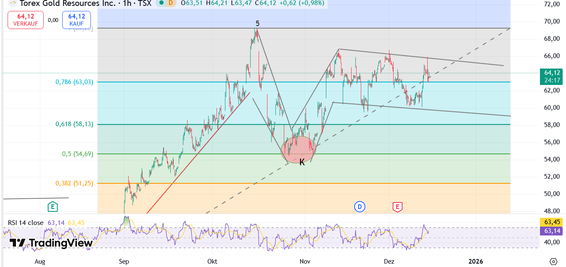Click the 40,00 RSI scale label
The image size is (566, 267).
(552, 242)
